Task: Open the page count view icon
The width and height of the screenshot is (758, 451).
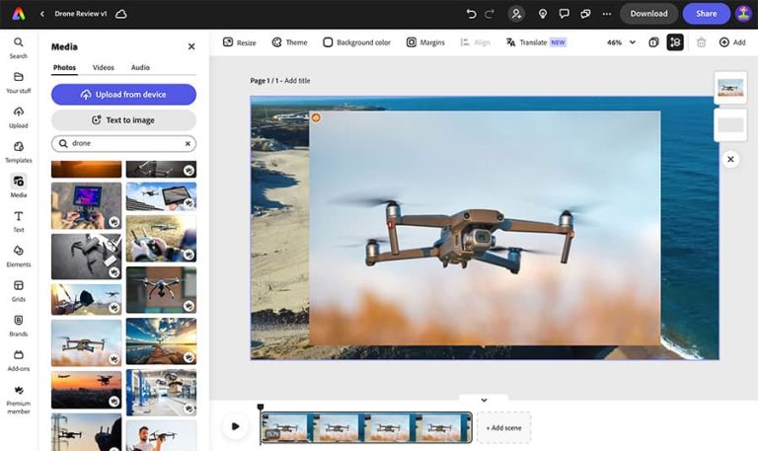Action: coord(653,42)
